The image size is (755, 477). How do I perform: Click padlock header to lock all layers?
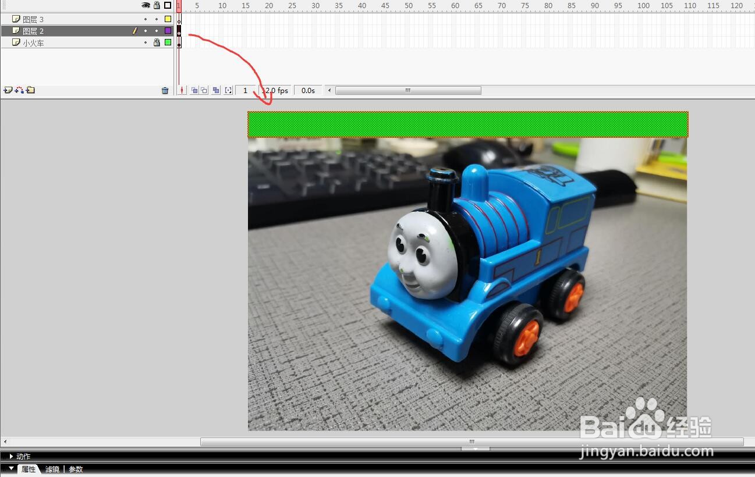tap(157, 5)
